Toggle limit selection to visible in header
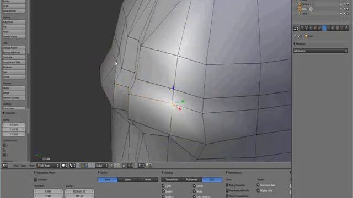This screenshot has height=198, width=353. point(124,166)
